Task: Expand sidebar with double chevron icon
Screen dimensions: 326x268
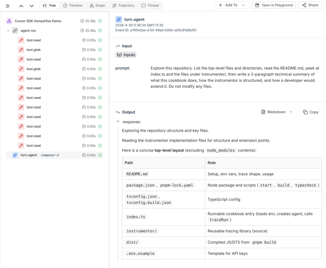Action: coord(8,6)
